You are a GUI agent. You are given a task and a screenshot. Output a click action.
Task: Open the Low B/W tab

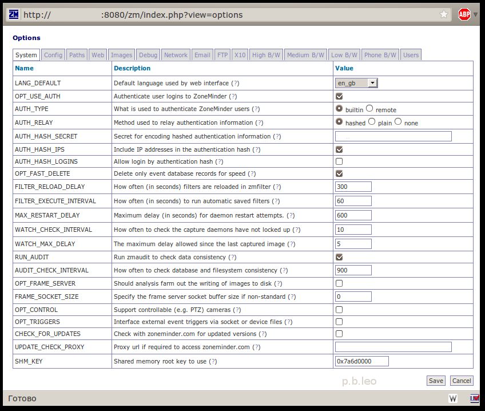344,55
